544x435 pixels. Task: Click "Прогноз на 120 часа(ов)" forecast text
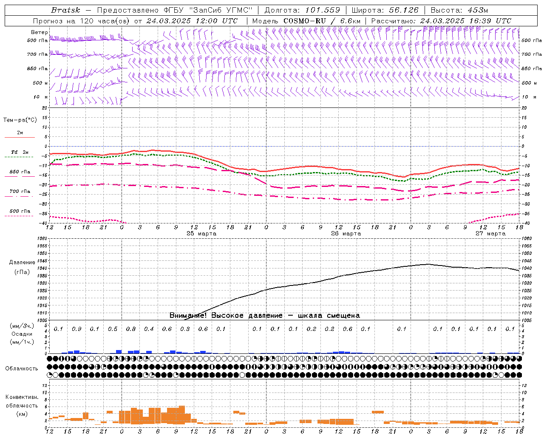click(x=81, y=21)
